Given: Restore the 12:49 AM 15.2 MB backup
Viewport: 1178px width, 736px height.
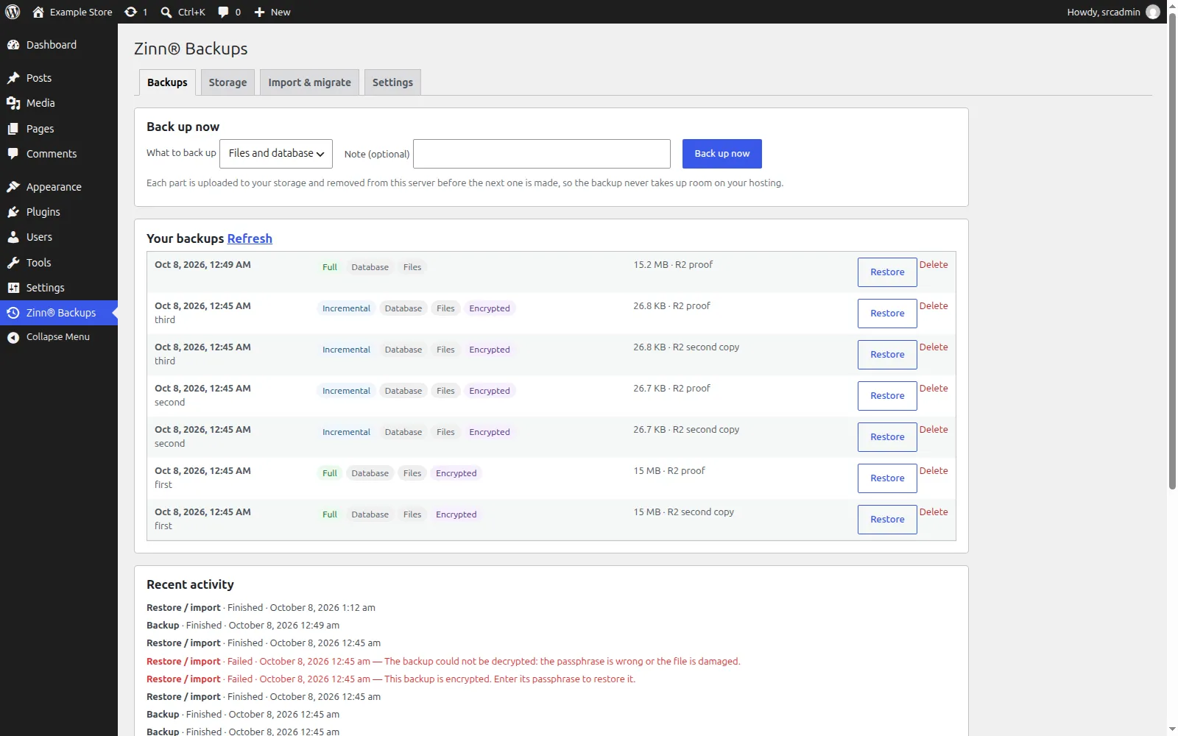Looking at the screenshot, I should tap(887, 272).
